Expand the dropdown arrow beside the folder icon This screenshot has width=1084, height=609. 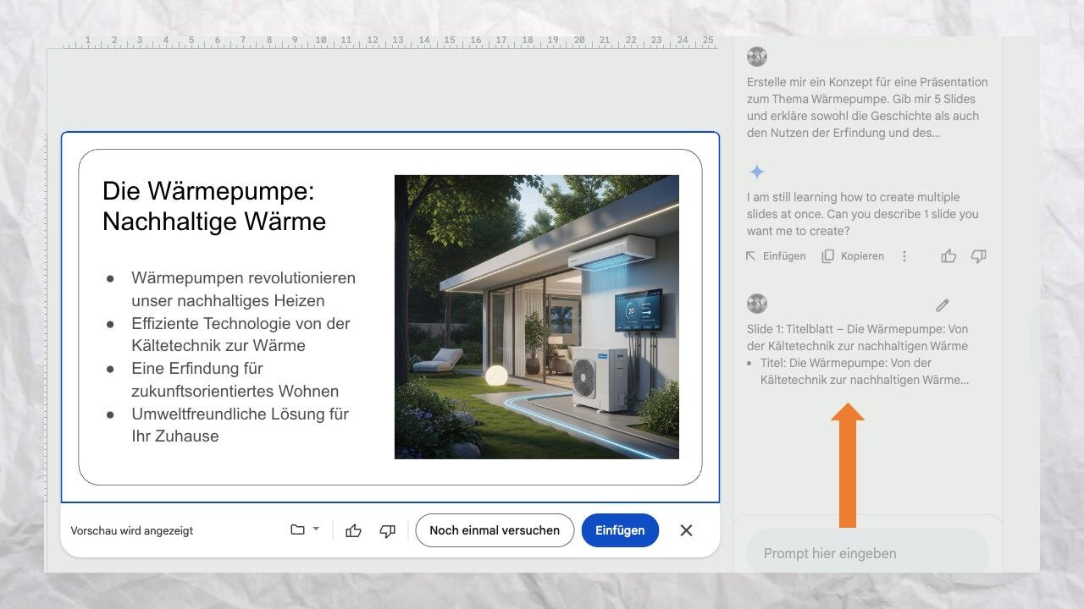(316, 529)
